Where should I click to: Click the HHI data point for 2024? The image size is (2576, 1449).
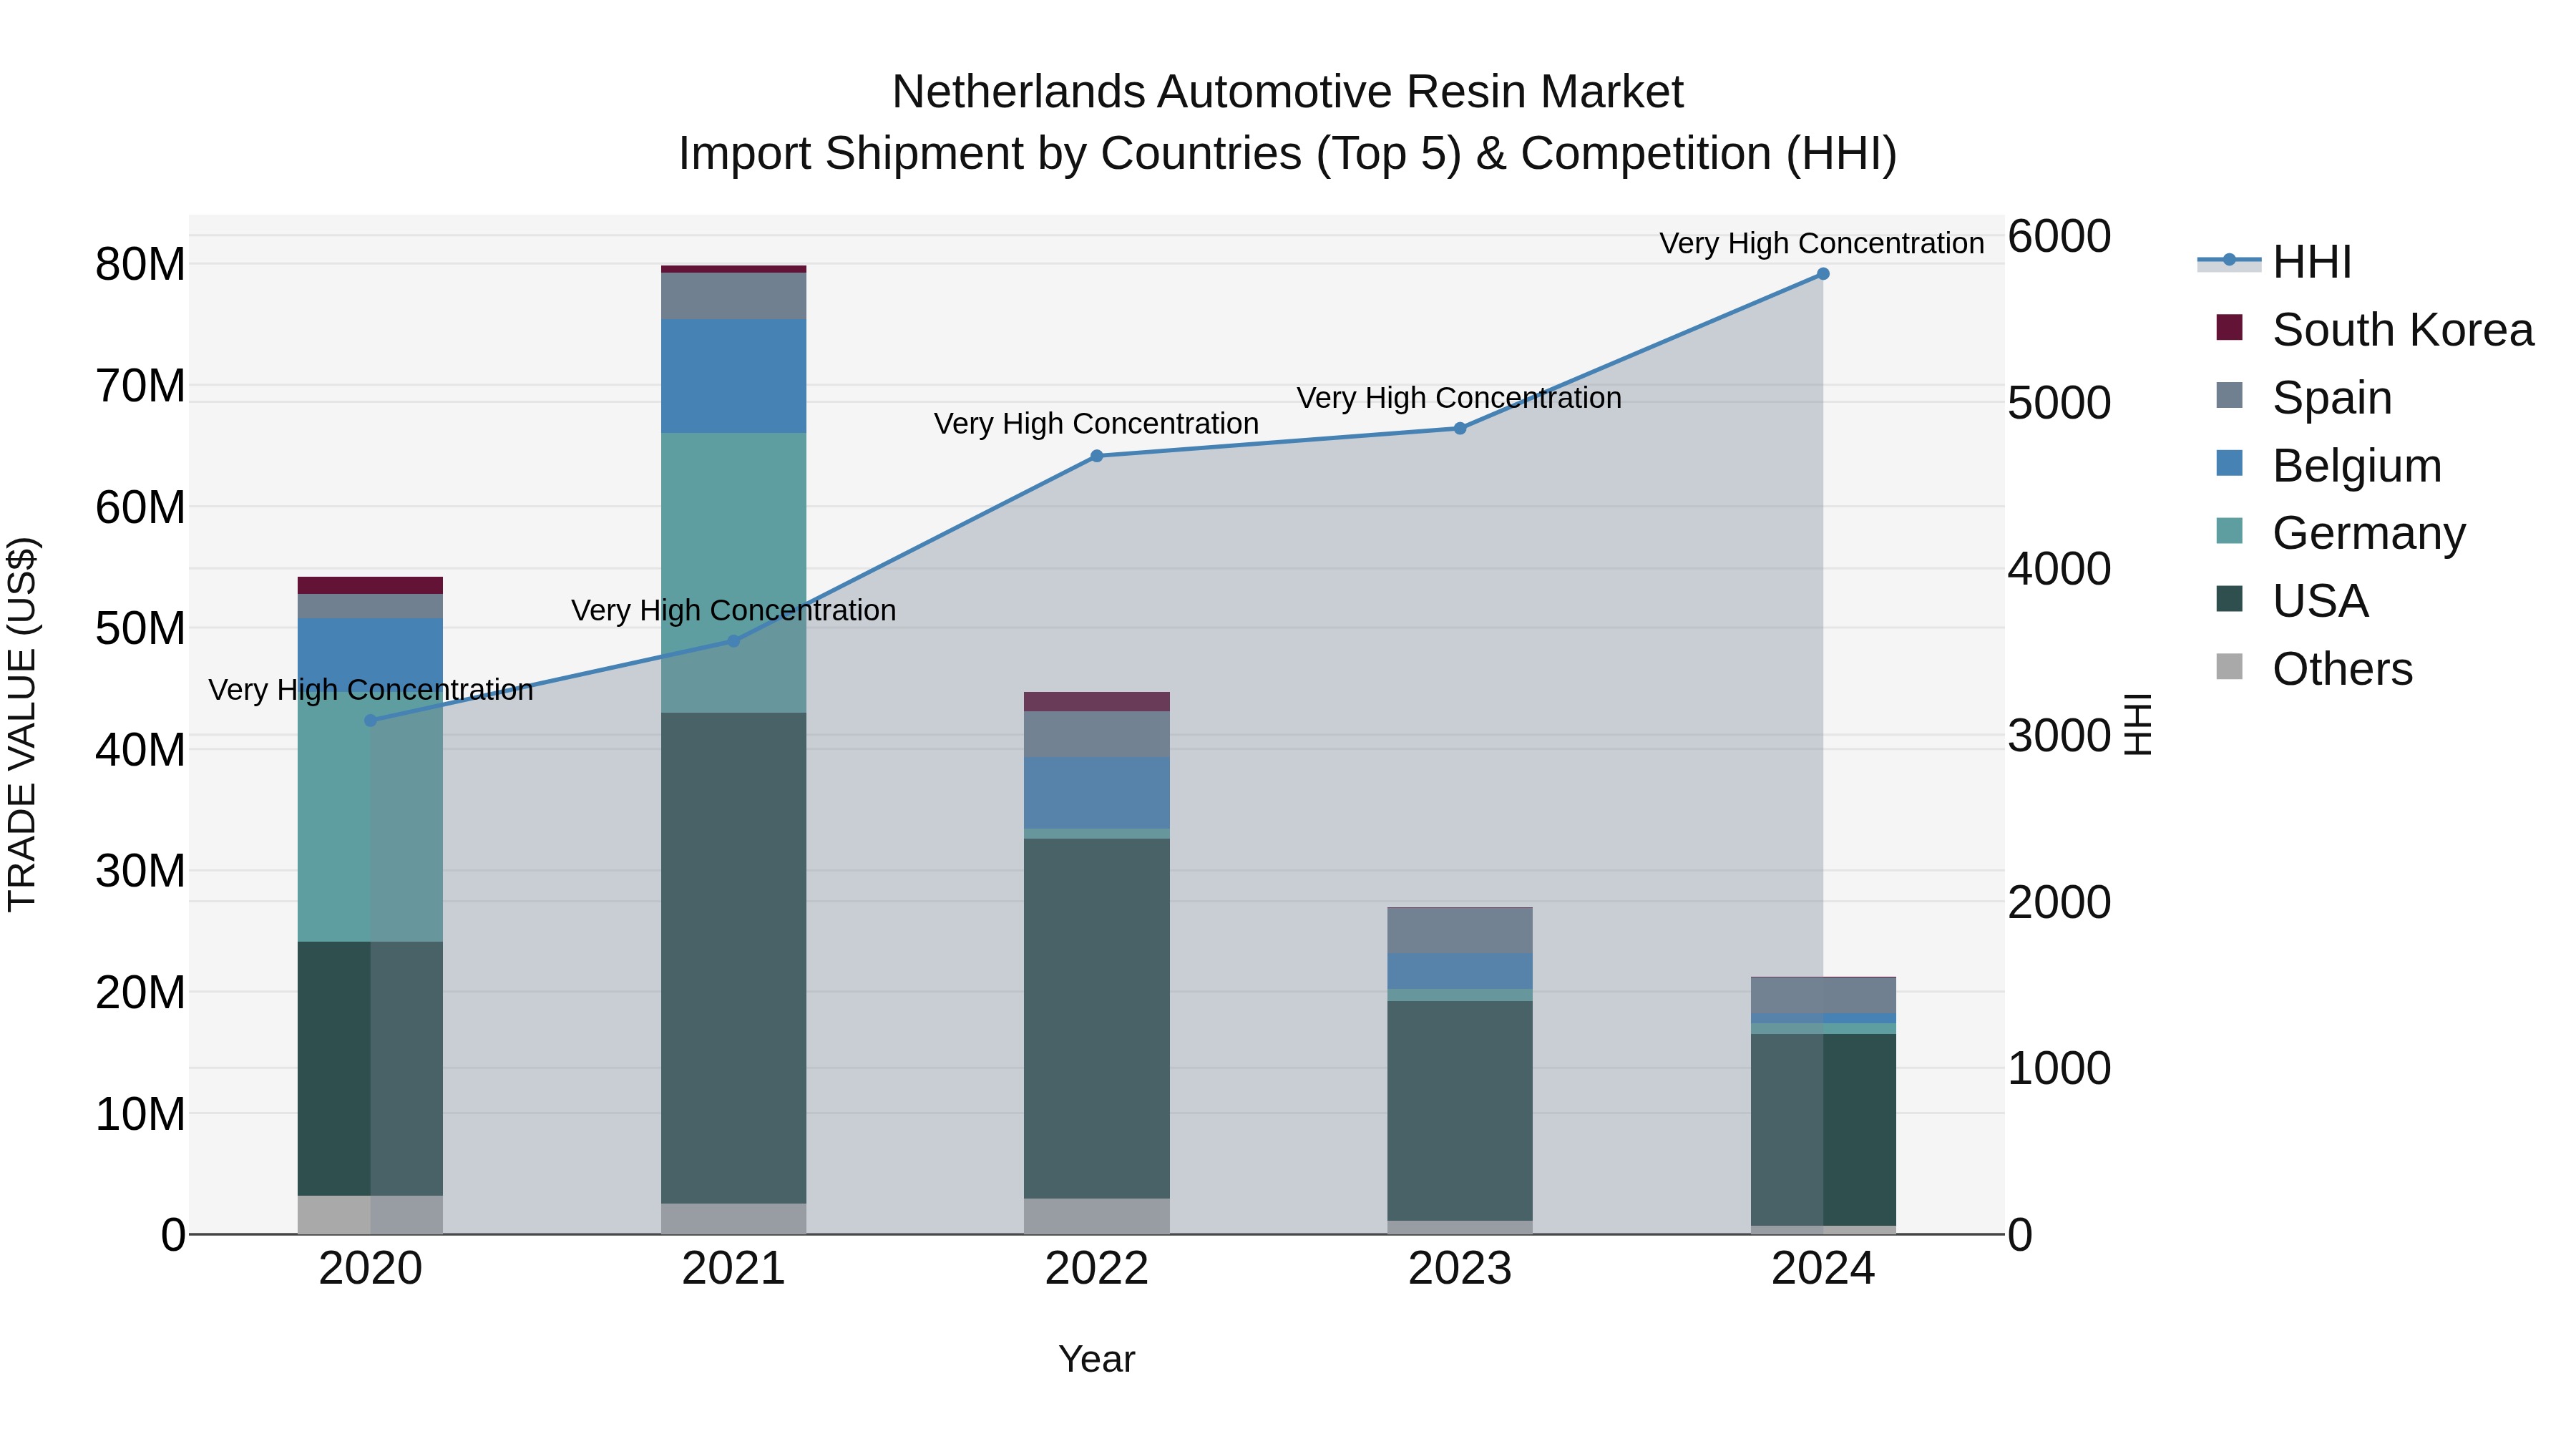(x=1823, y=274)
